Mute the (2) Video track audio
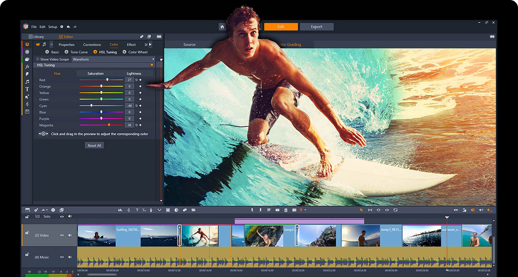Image resolution: width=518 pixels, height=277 pixels. click(x=70, y=235)
